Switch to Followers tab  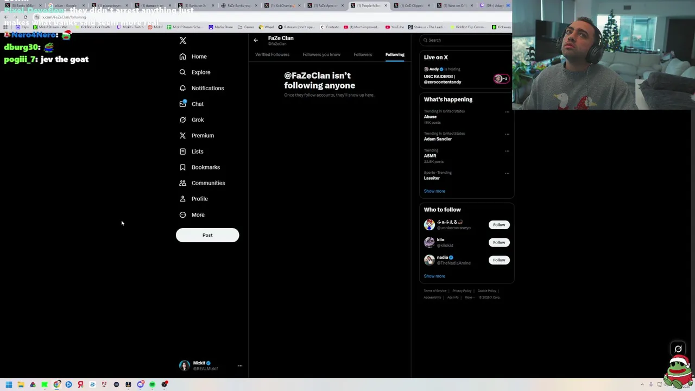click(x=363, y=54)
